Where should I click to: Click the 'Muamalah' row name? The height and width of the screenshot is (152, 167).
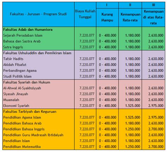(11, 100)
